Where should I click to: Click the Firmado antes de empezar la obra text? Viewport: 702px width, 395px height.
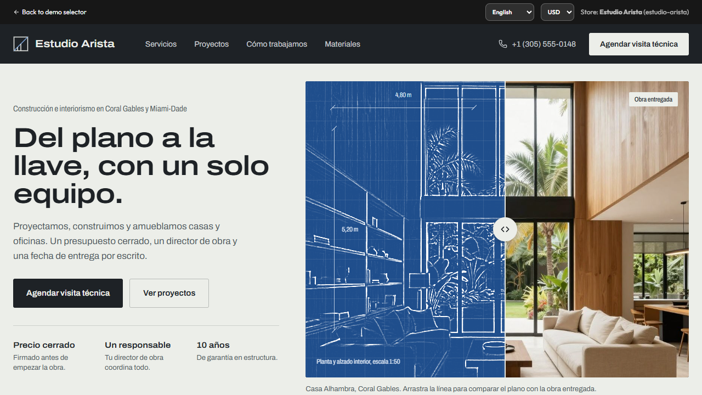[x=41, y=363]
